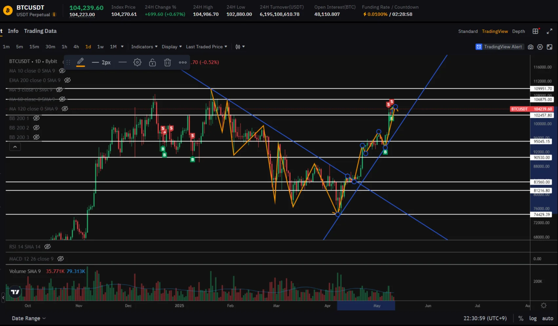Viewport: 558px width, 326px height.
Task: Click the green B buy marker near May
Action: (x=385, y=152)
